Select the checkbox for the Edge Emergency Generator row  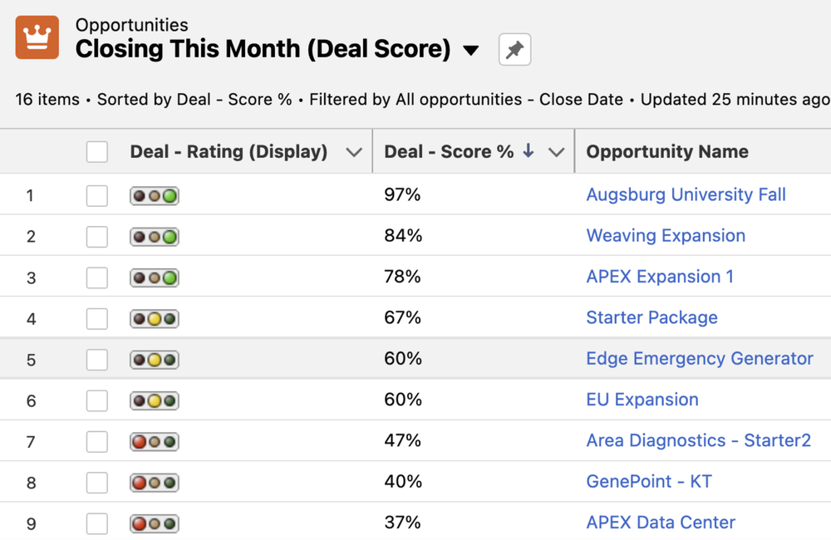(x=97, y=360)
